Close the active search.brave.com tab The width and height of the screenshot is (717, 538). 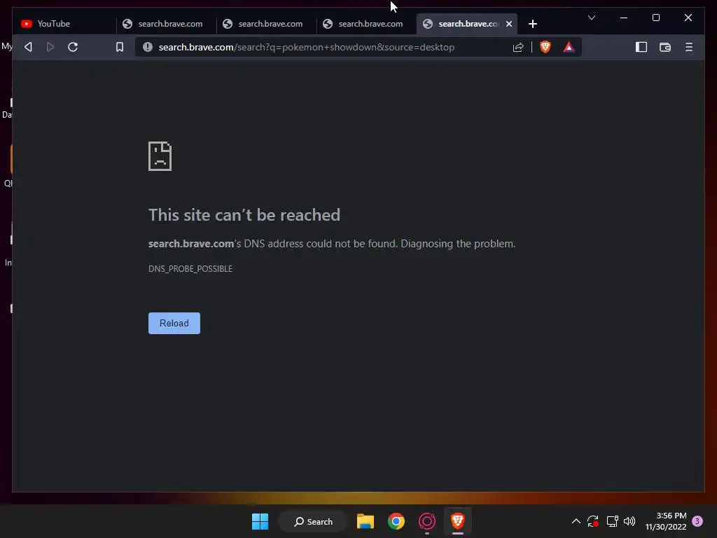(509, 24)
